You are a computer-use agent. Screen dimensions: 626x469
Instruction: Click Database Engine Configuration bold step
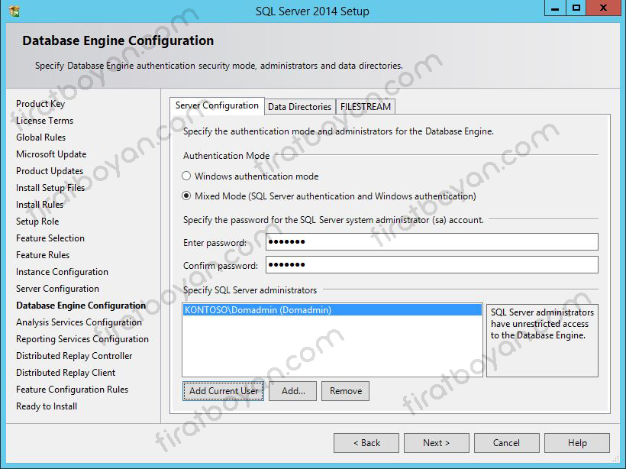tap(81, 306)
